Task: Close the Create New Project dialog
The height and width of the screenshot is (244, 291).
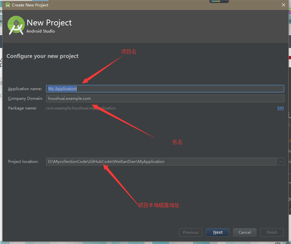Action: click(x=284, y=5)
